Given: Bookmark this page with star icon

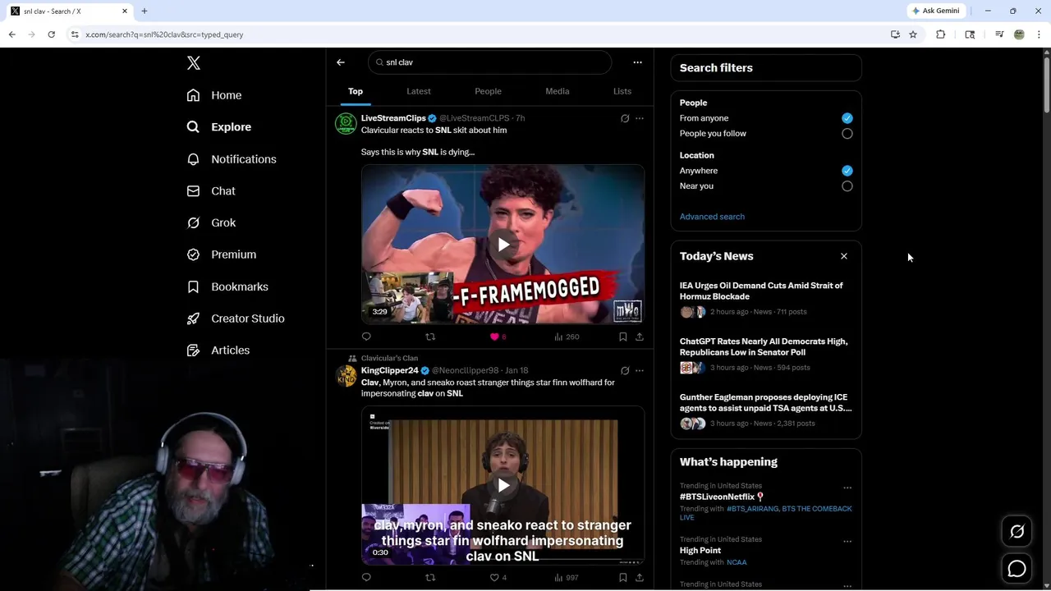Looking at the screenshot, I should click(913, 34).
